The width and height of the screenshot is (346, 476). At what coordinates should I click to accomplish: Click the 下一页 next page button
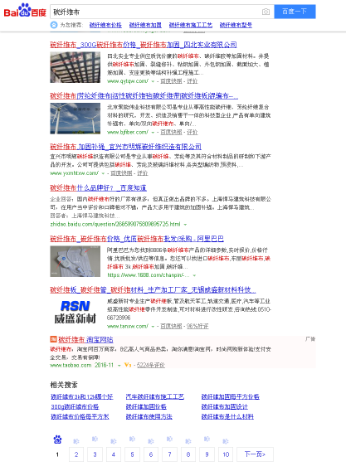(255, 454)
